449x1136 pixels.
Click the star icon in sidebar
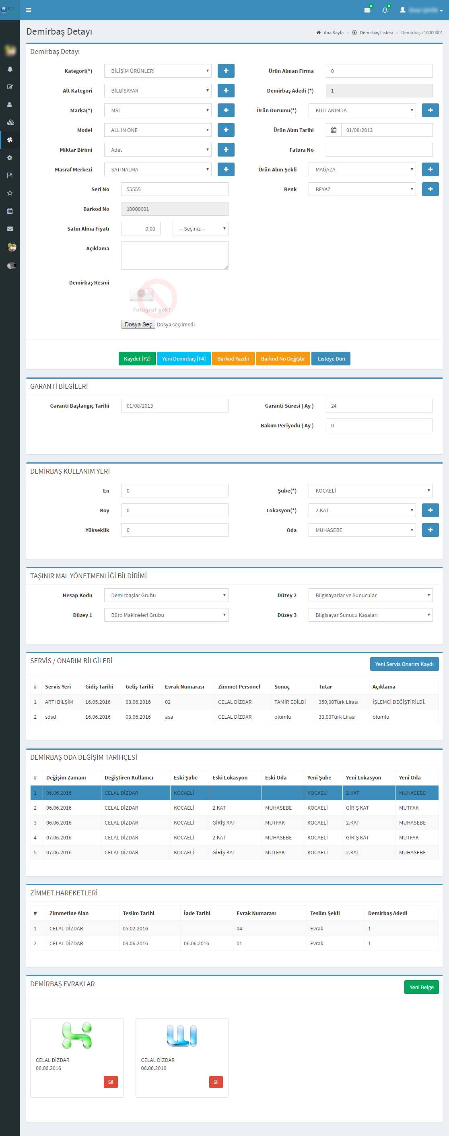(10, 193)
